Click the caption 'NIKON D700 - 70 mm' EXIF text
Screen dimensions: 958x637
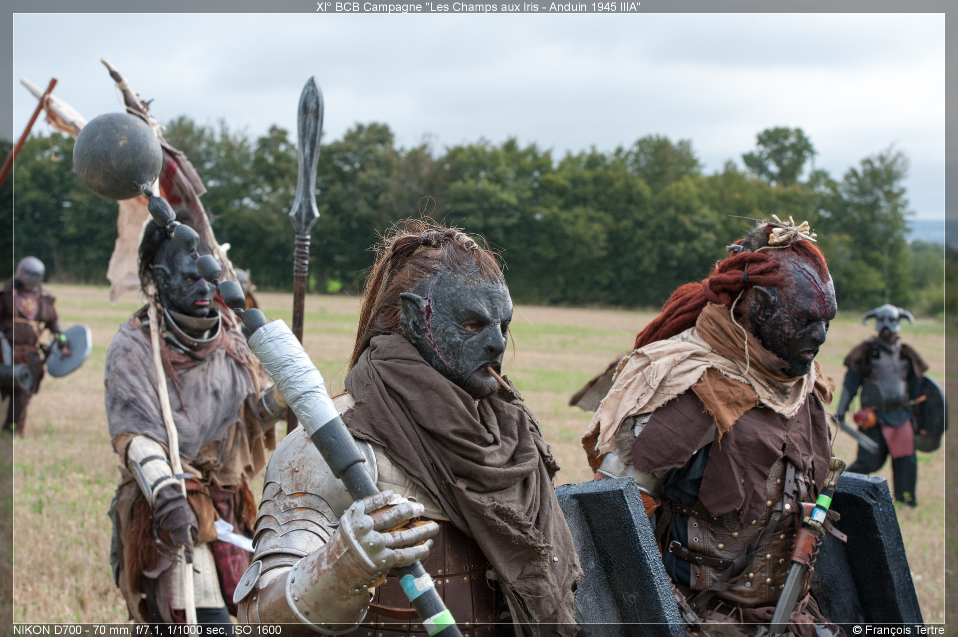click(x=72, y=630)
